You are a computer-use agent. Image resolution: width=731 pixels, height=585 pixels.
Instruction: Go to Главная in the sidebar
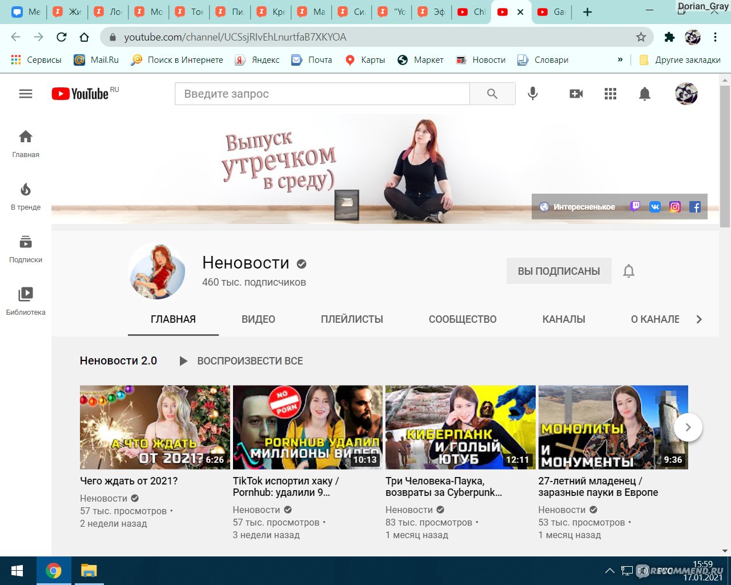coord(26,143)
